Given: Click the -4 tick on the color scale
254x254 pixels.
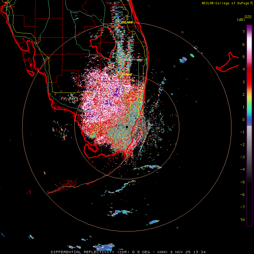Looking at the screenshot, I should click(242, 169).
